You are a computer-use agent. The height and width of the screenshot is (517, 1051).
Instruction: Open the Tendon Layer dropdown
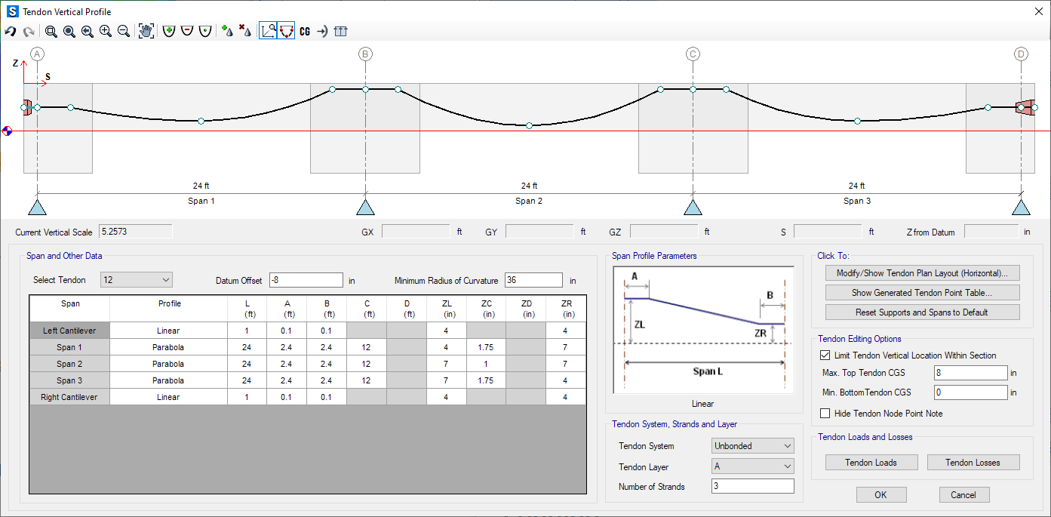click(x=752, y=467)
